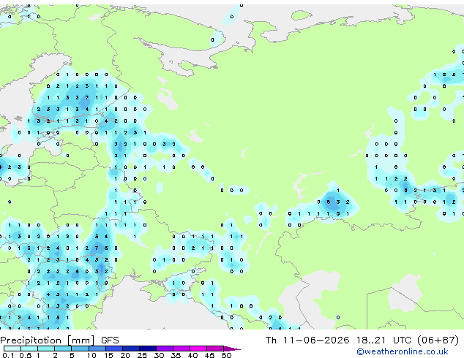Pick the 40–45 mm magenta legend swatch
464x358 pixels.
pos(198,349)
